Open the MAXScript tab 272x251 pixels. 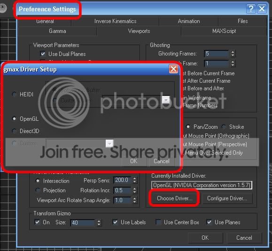[224, 31]
